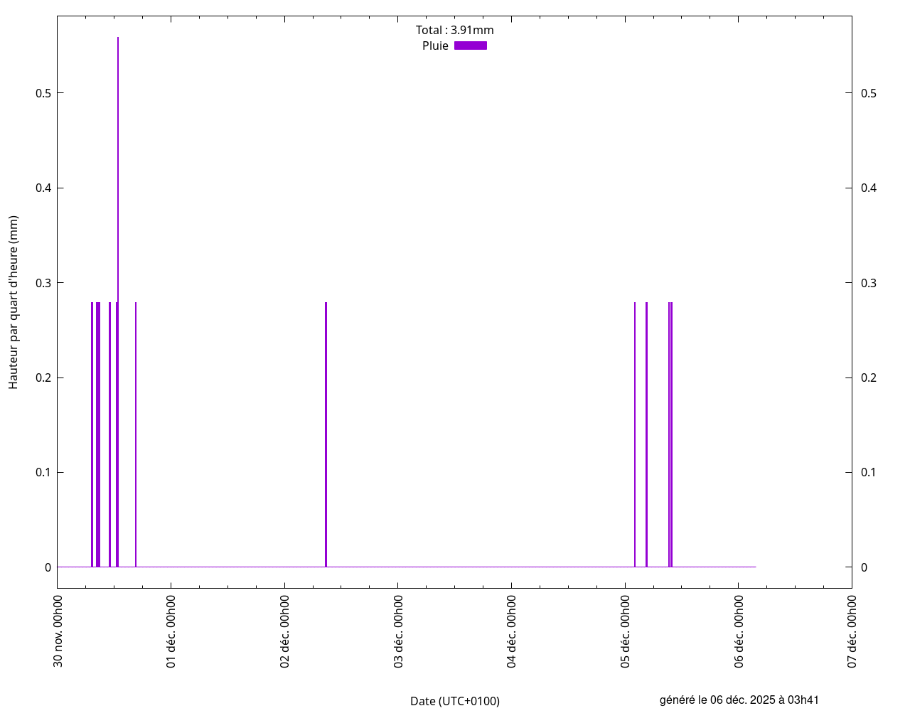
Task: Click the 0.5 value on the left axis
Action: (42, 93)
